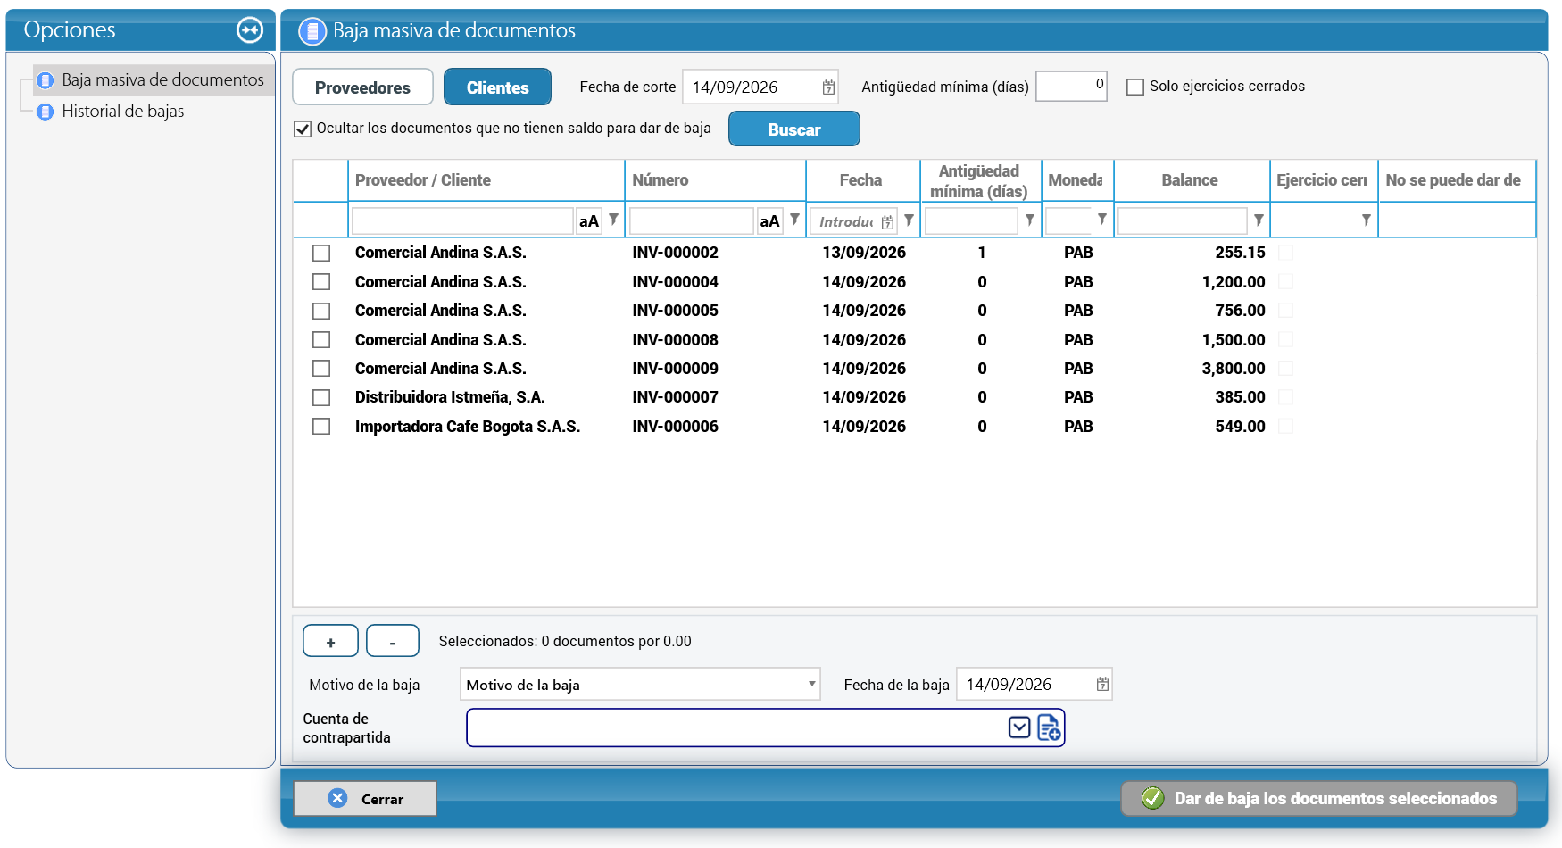Image resolution: width=1562 pixels, height=848 pixels.
Task: Collapse the Opciones panel with arrows icon
Action: 250,30
